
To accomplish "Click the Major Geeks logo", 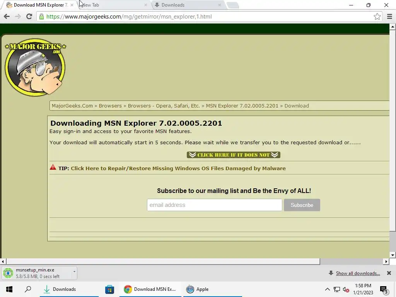I will click(35, 67).
